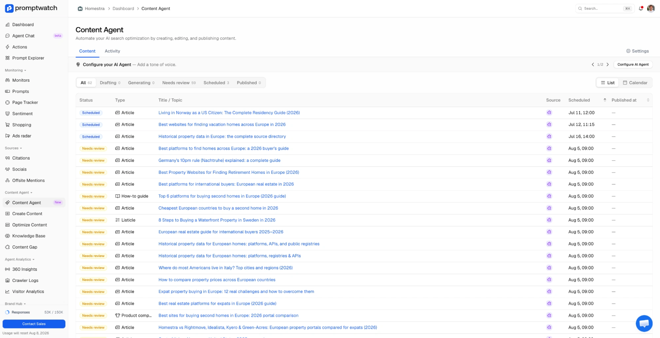
Task: Open the user profile avatar
Action: click(651, 8)
